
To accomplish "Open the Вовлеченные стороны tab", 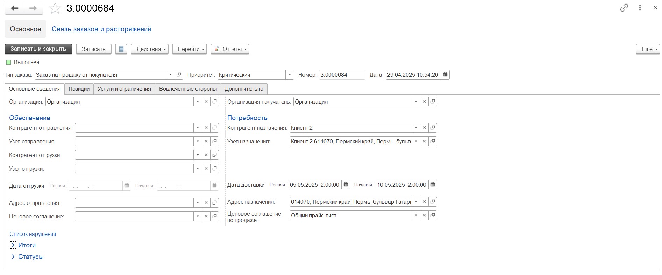I will point(188,89).
